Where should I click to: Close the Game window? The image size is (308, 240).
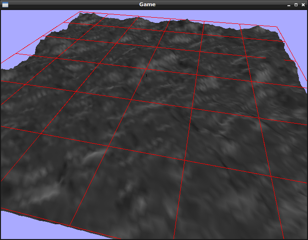coord(303,5)
